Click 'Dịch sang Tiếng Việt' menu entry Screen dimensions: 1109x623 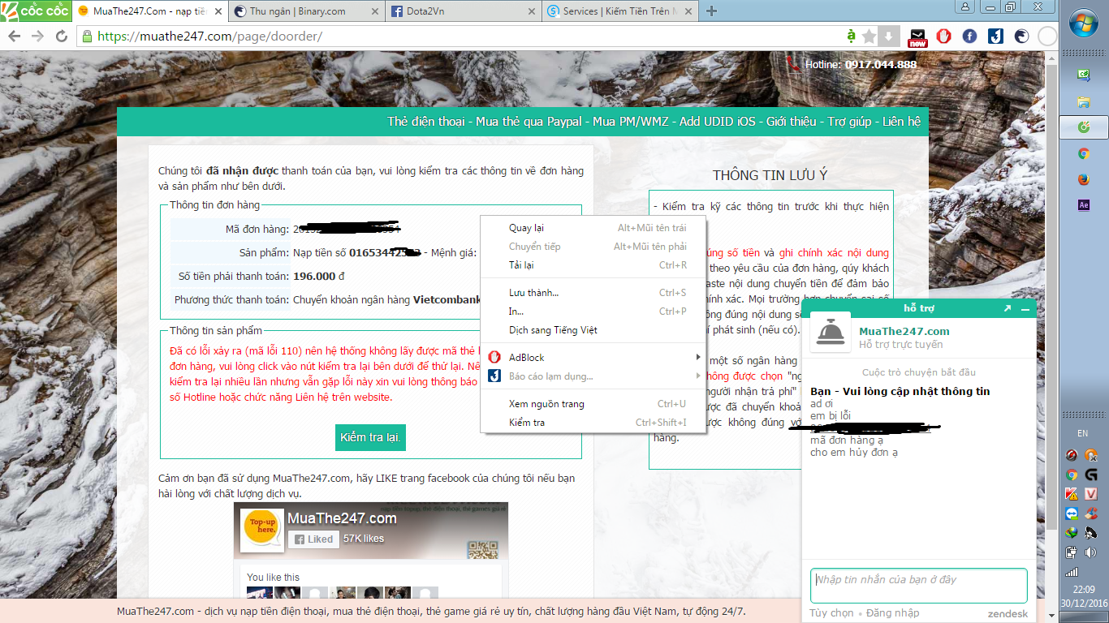tap(593, 330)
